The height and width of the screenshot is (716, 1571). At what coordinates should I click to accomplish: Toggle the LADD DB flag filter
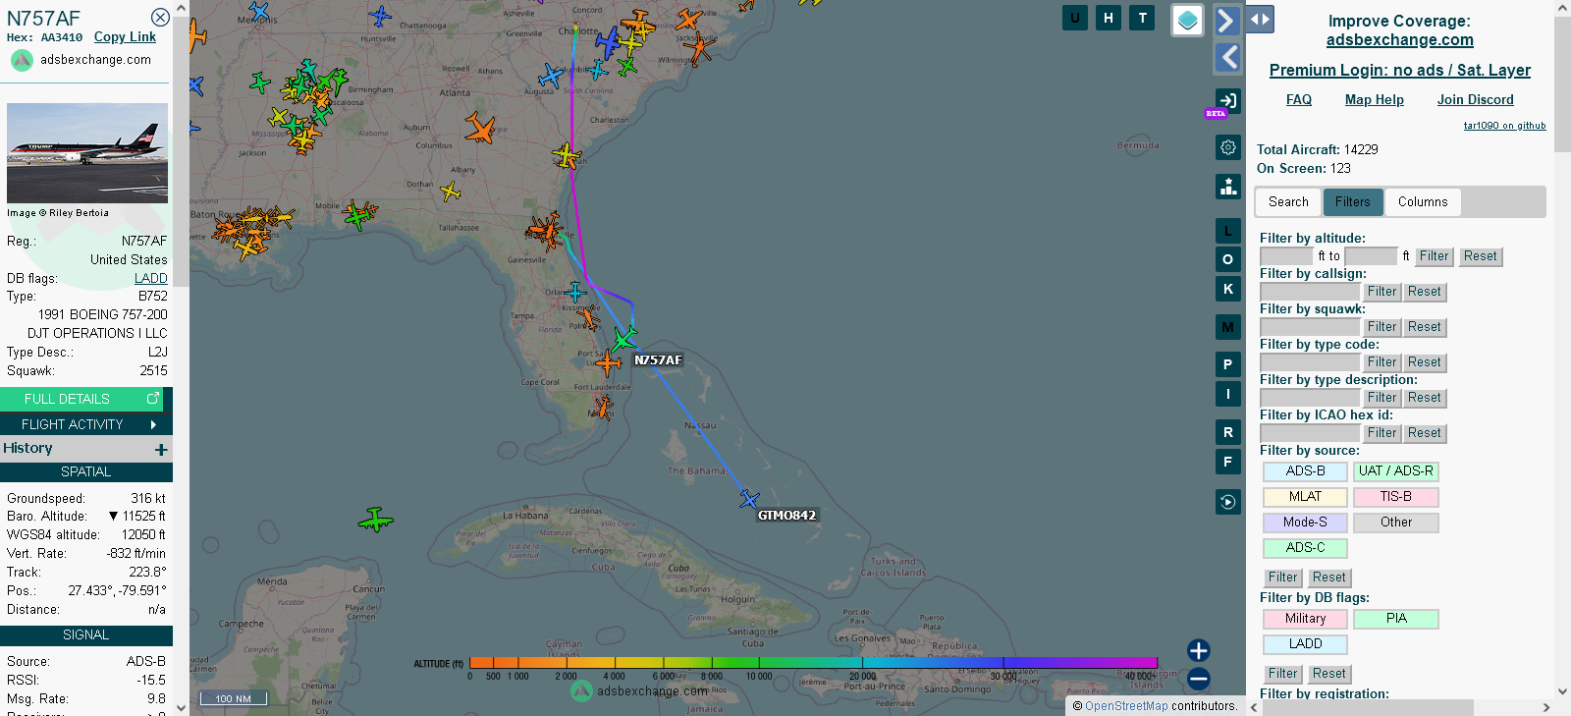pyautogui.click(x=1305, y=644)
